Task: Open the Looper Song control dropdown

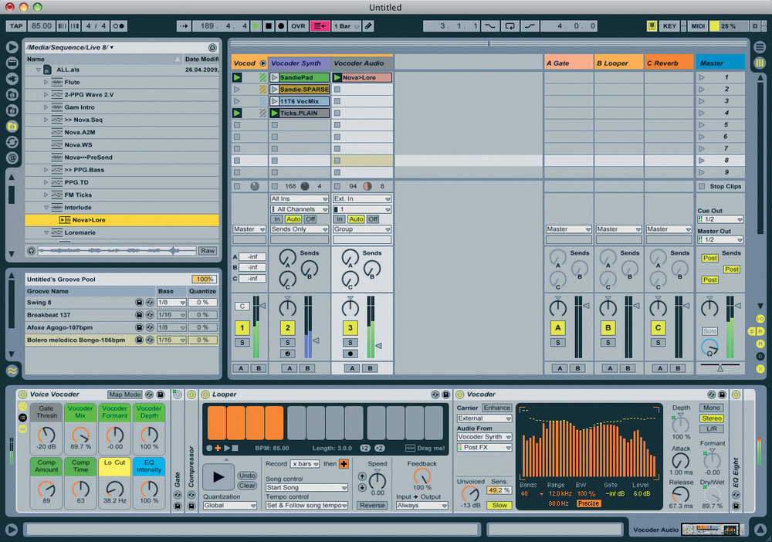Action: pyautogui.click(x=306, y=488)
